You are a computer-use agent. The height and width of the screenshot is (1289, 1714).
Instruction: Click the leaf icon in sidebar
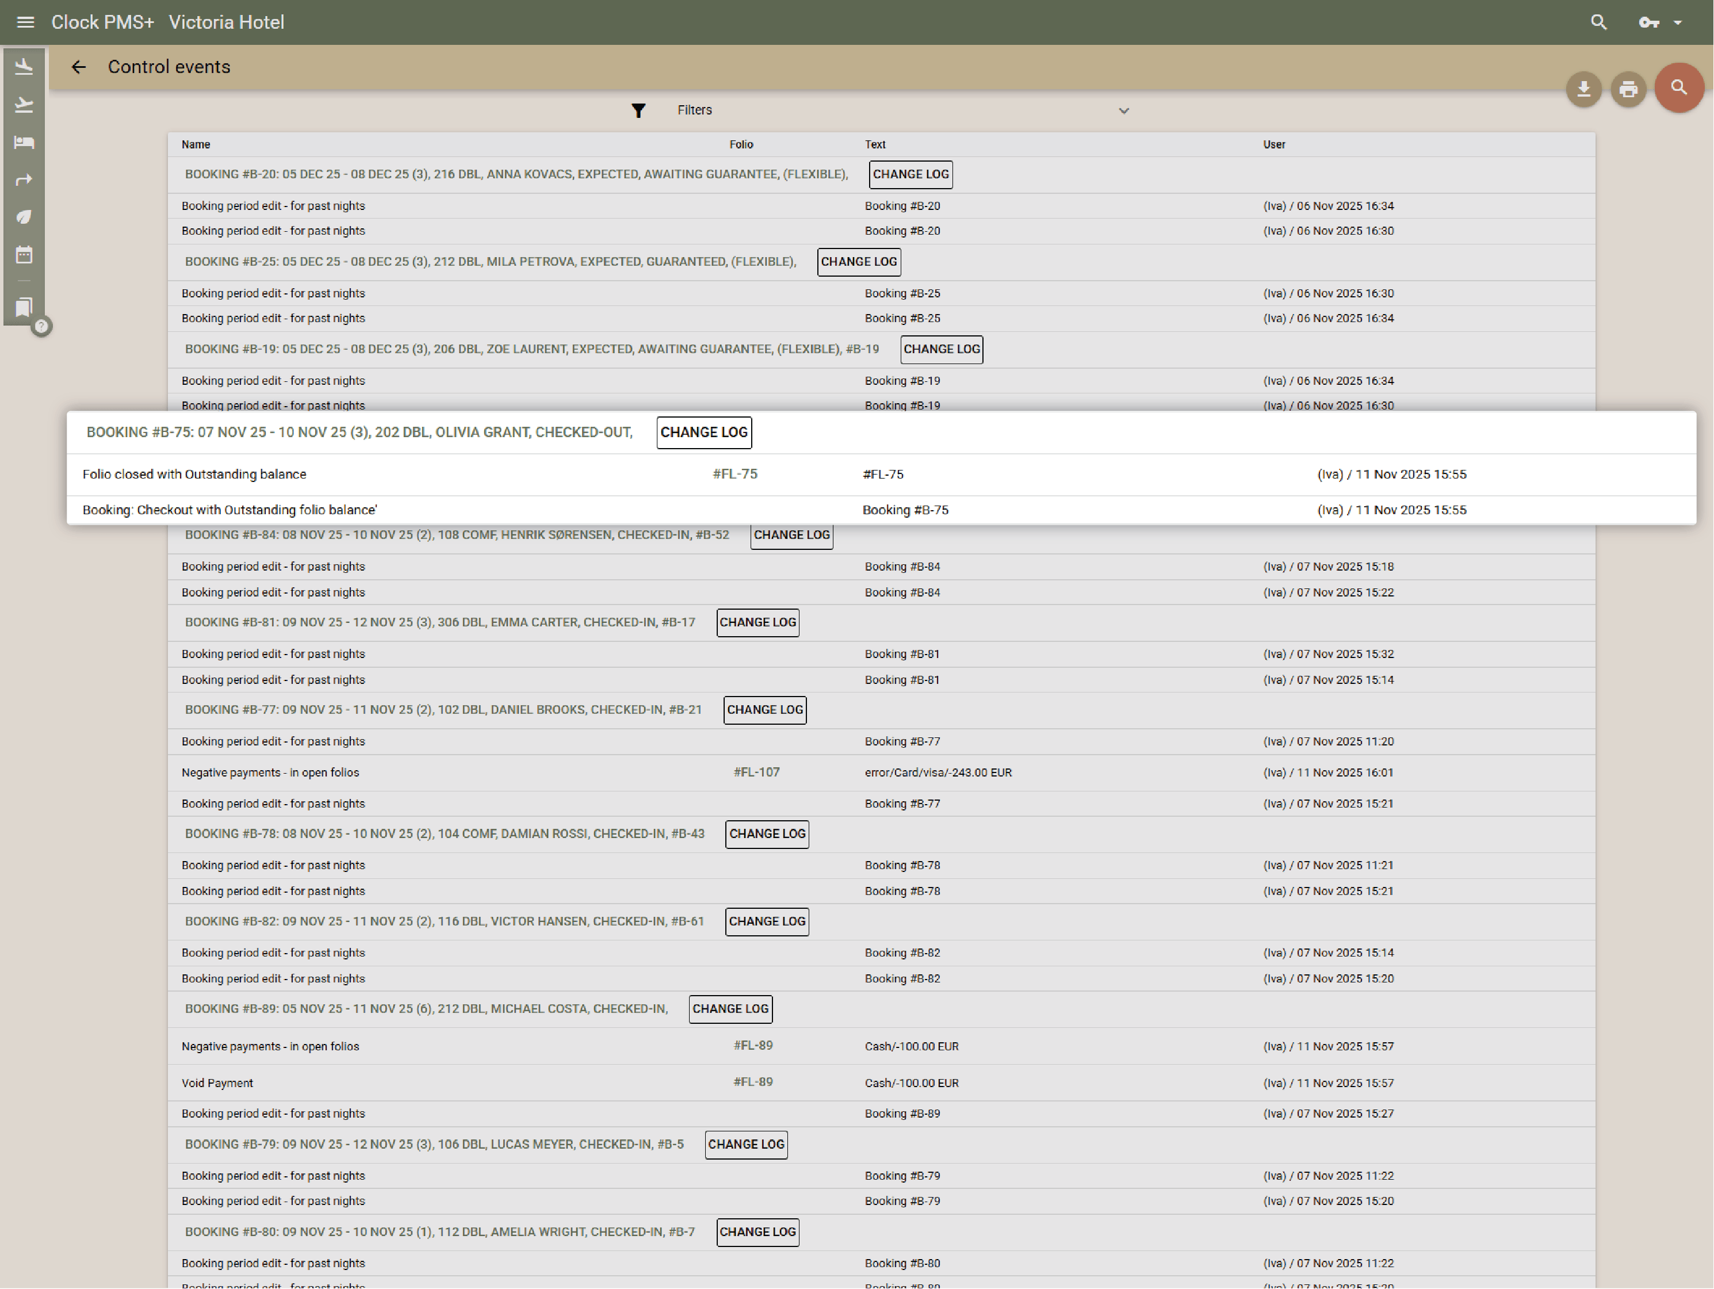[24, 217]
